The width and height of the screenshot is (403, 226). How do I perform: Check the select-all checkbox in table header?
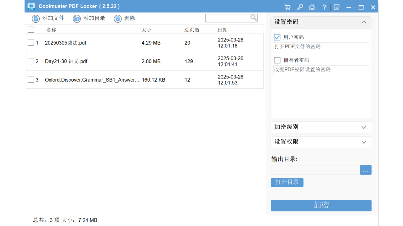pyautogui.click(x=31, y=30)
